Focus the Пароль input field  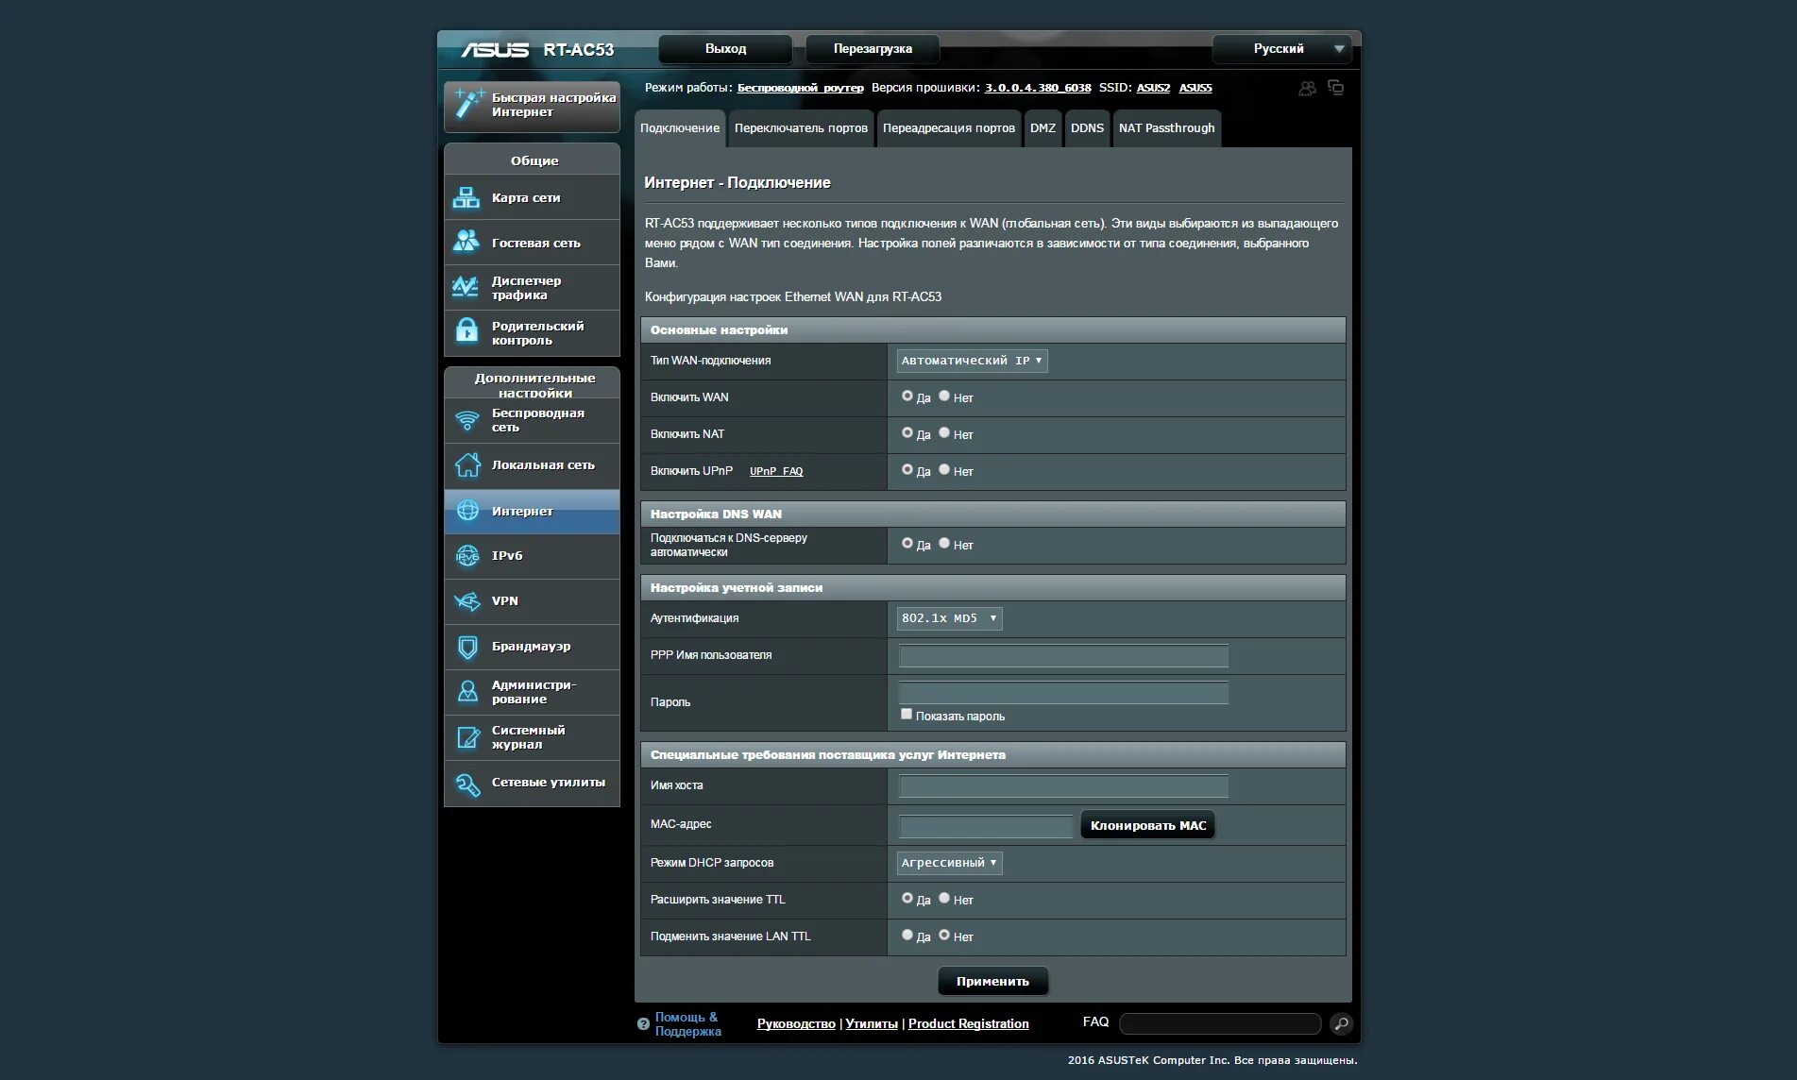point(1063,692)
